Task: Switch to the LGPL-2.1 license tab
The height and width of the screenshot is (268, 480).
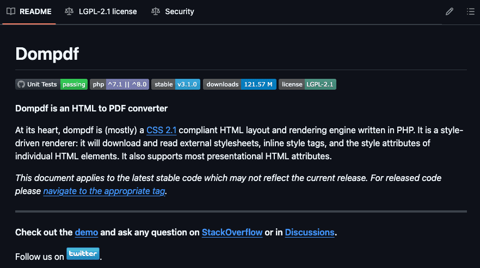Action: (x=101, y=11)
